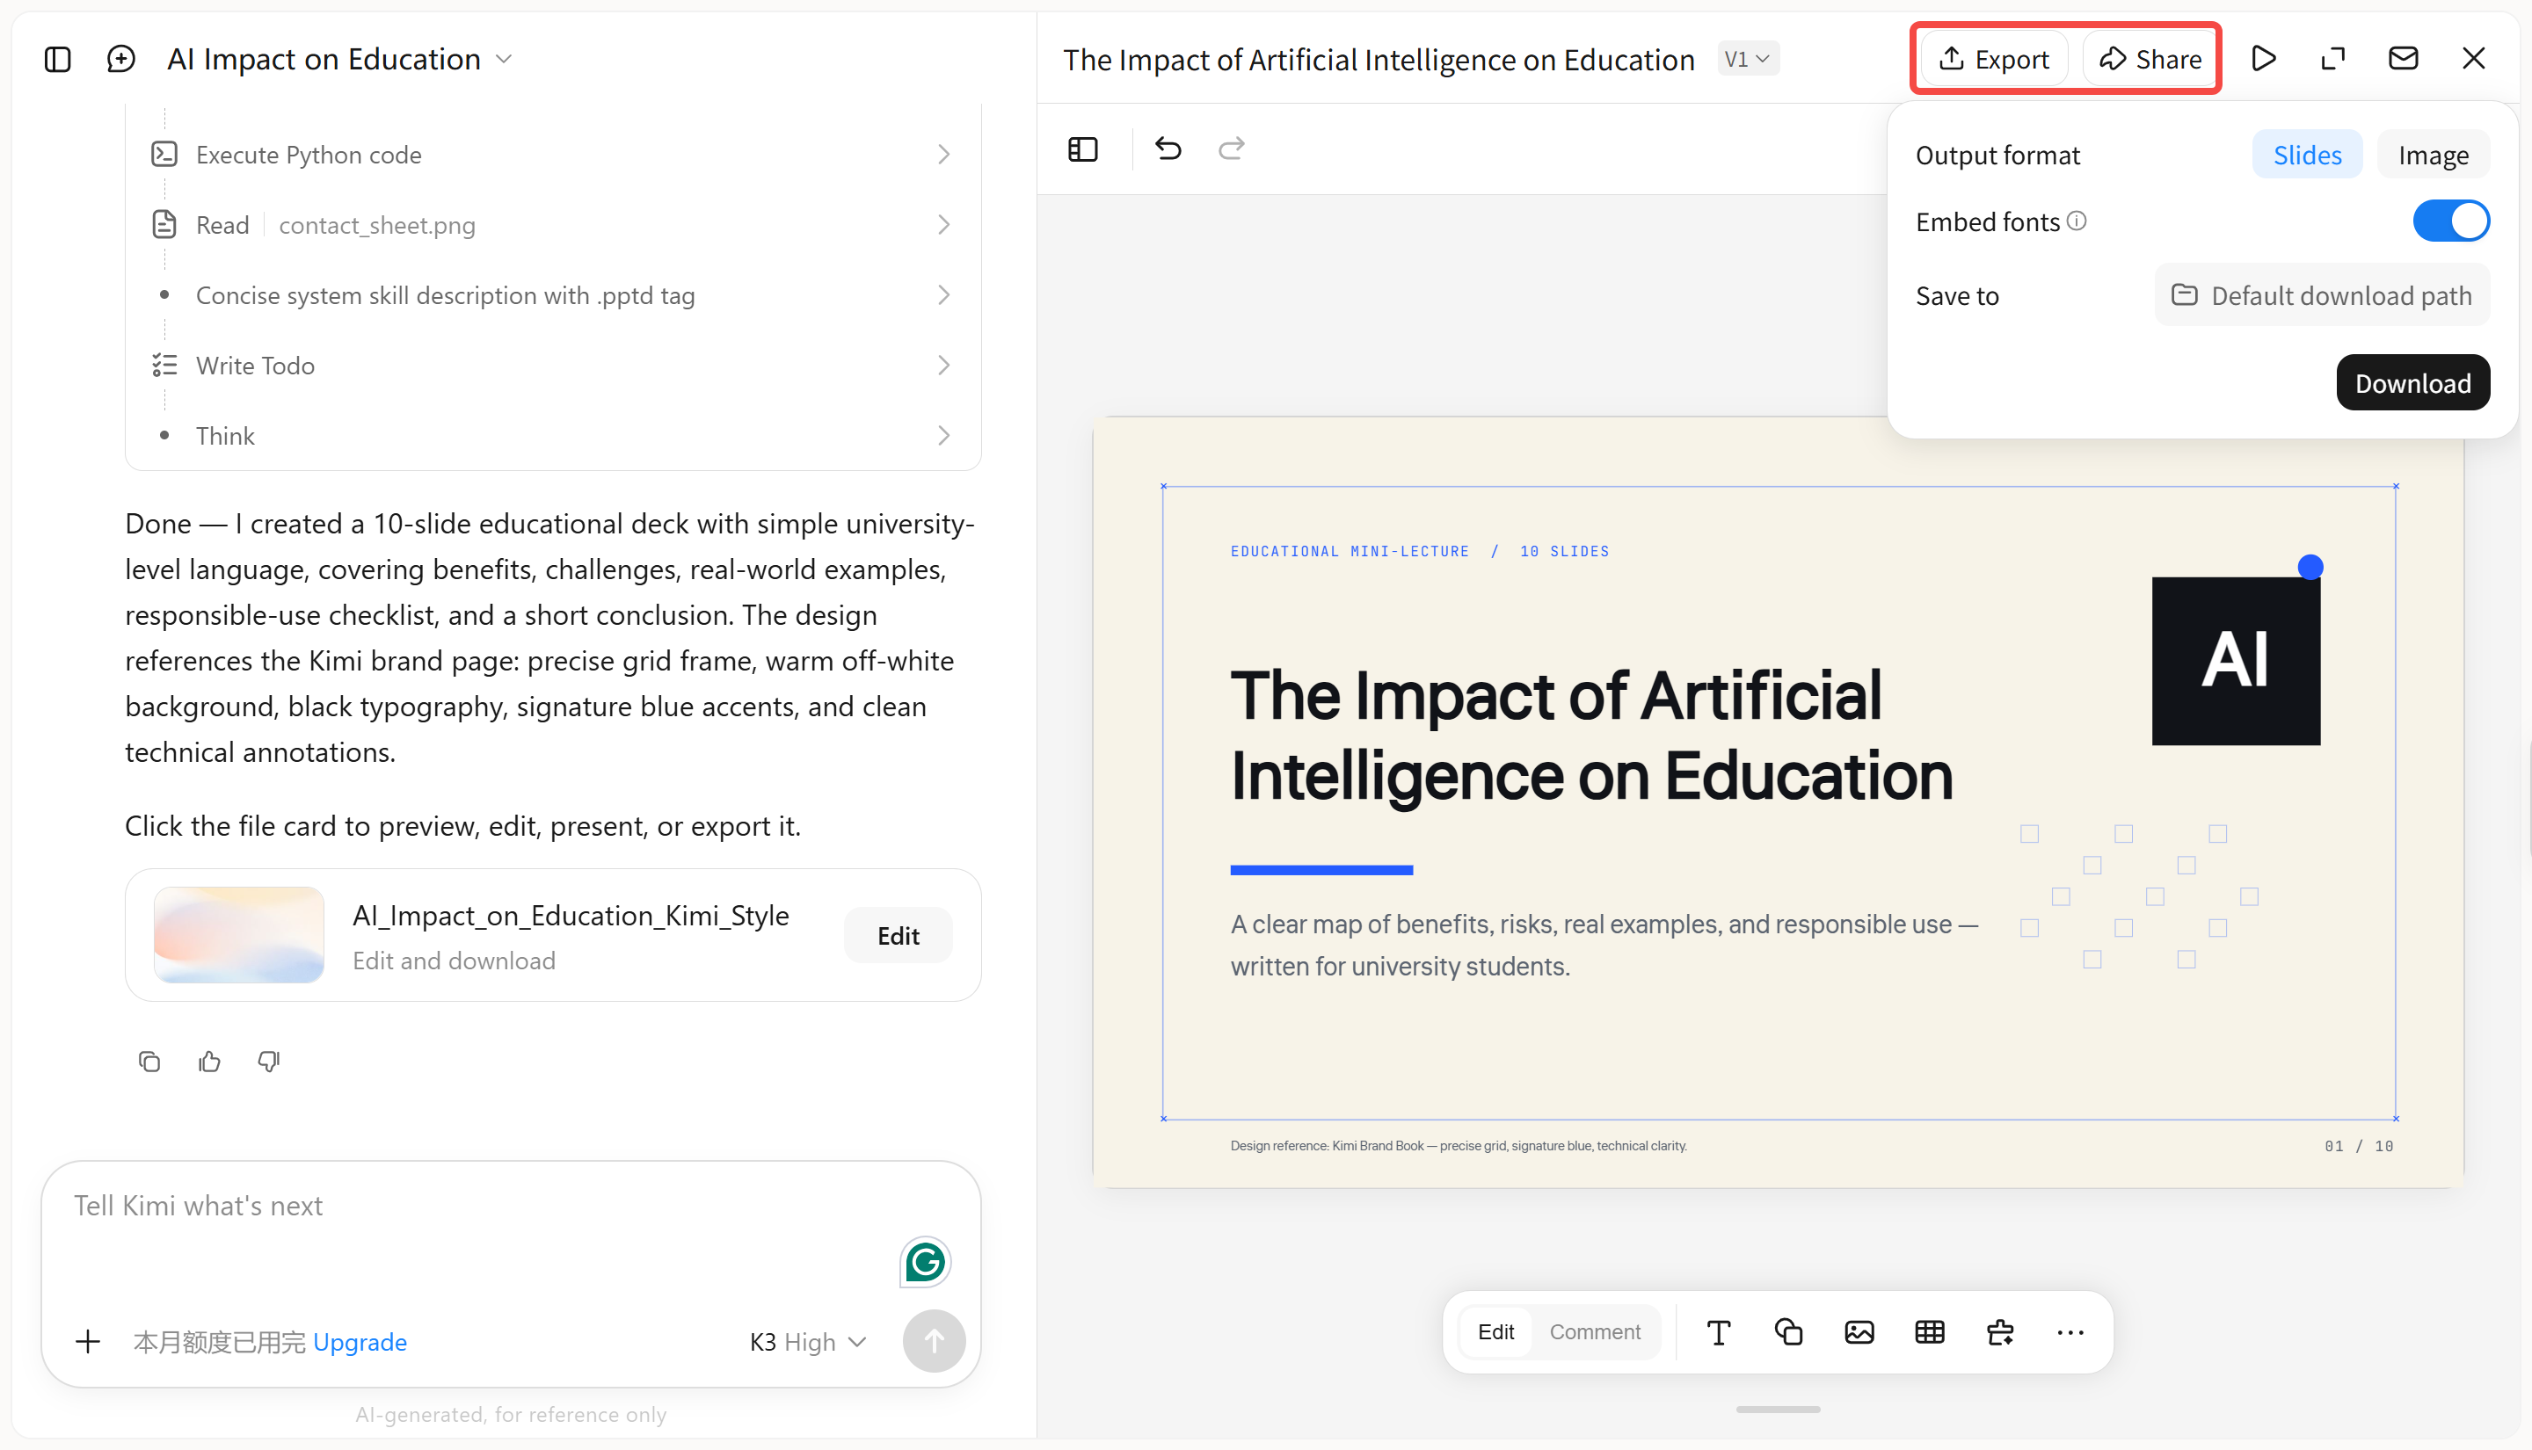Select Image output format
This screenshot has width=2532, height=1450.
point(2433,156)
